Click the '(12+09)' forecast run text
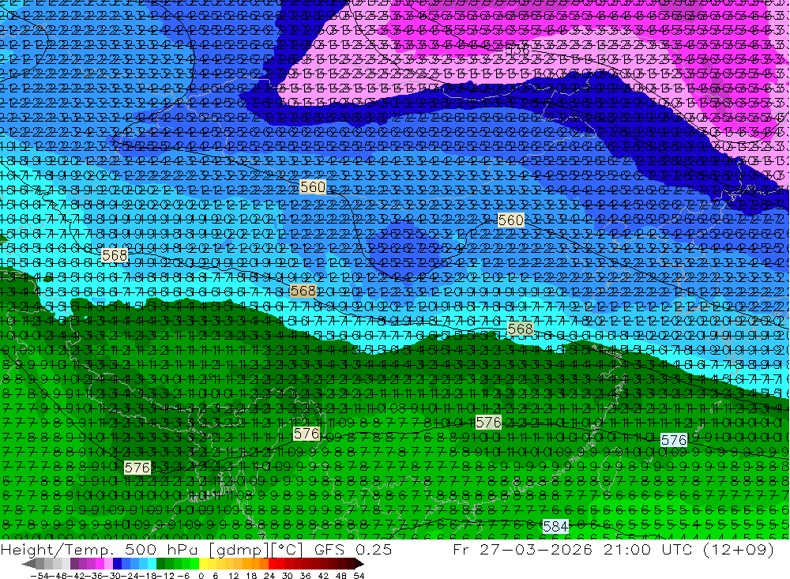The width and height of the screenshot is (790, 579). [738, 549]
